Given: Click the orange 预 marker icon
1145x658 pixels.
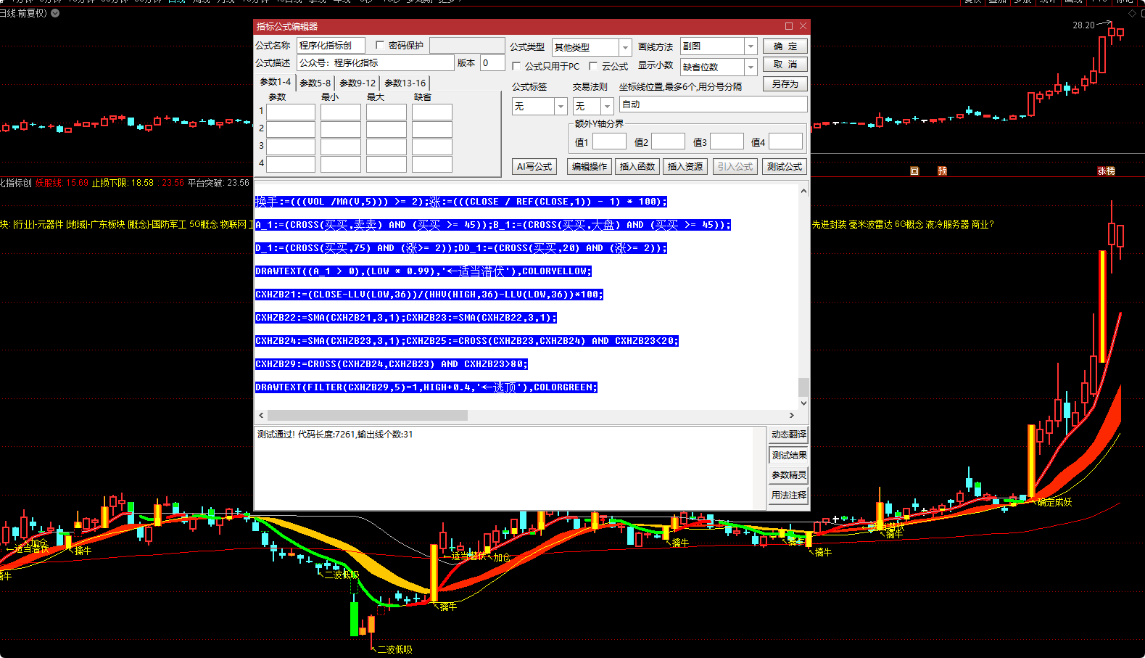Looking at the screenshot, I should pyautogui.click(x=942, y=171).
